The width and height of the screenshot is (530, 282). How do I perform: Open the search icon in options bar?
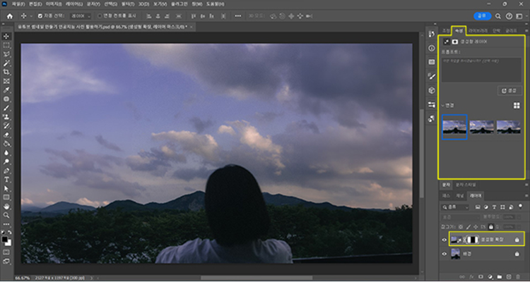pyautogui.click(x=498, y=16)
